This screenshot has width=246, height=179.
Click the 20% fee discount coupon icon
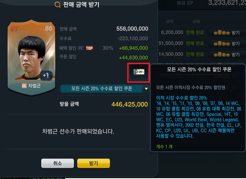(139, 72)
